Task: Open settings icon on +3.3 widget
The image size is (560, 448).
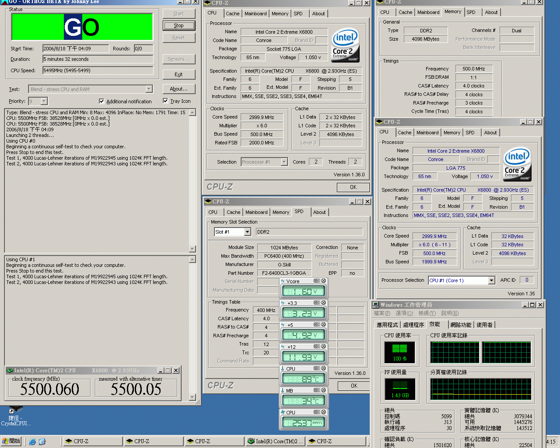Action: point(317,303)
